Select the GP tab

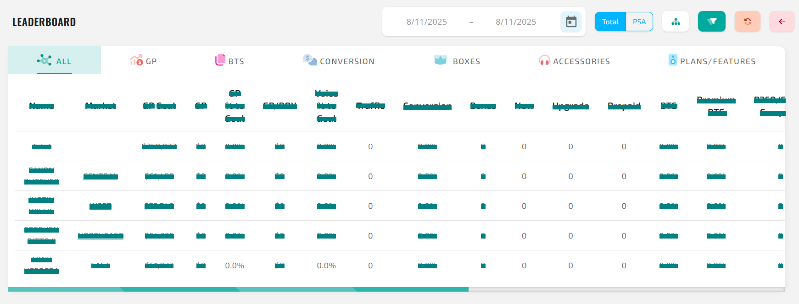point(151,61)
